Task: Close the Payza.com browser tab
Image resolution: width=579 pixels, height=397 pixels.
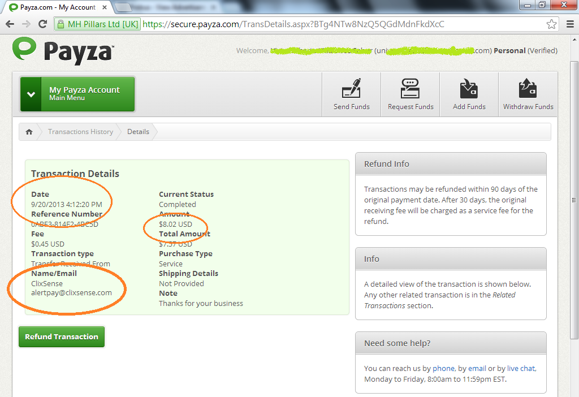Action: pyautogui.click(x=105, y=7)
